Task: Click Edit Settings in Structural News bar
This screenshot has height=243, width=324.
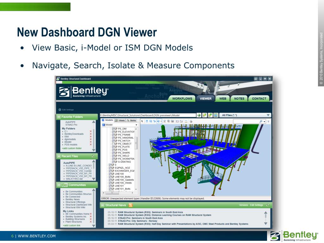Action: click(x=256, y=205)
